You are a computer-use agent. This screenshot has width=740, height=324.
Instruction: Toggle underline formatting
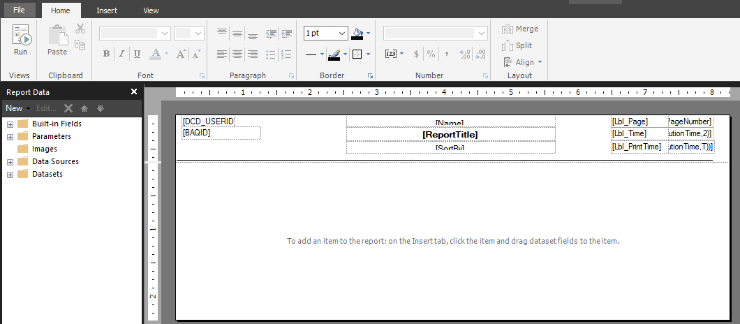(137, 54)
